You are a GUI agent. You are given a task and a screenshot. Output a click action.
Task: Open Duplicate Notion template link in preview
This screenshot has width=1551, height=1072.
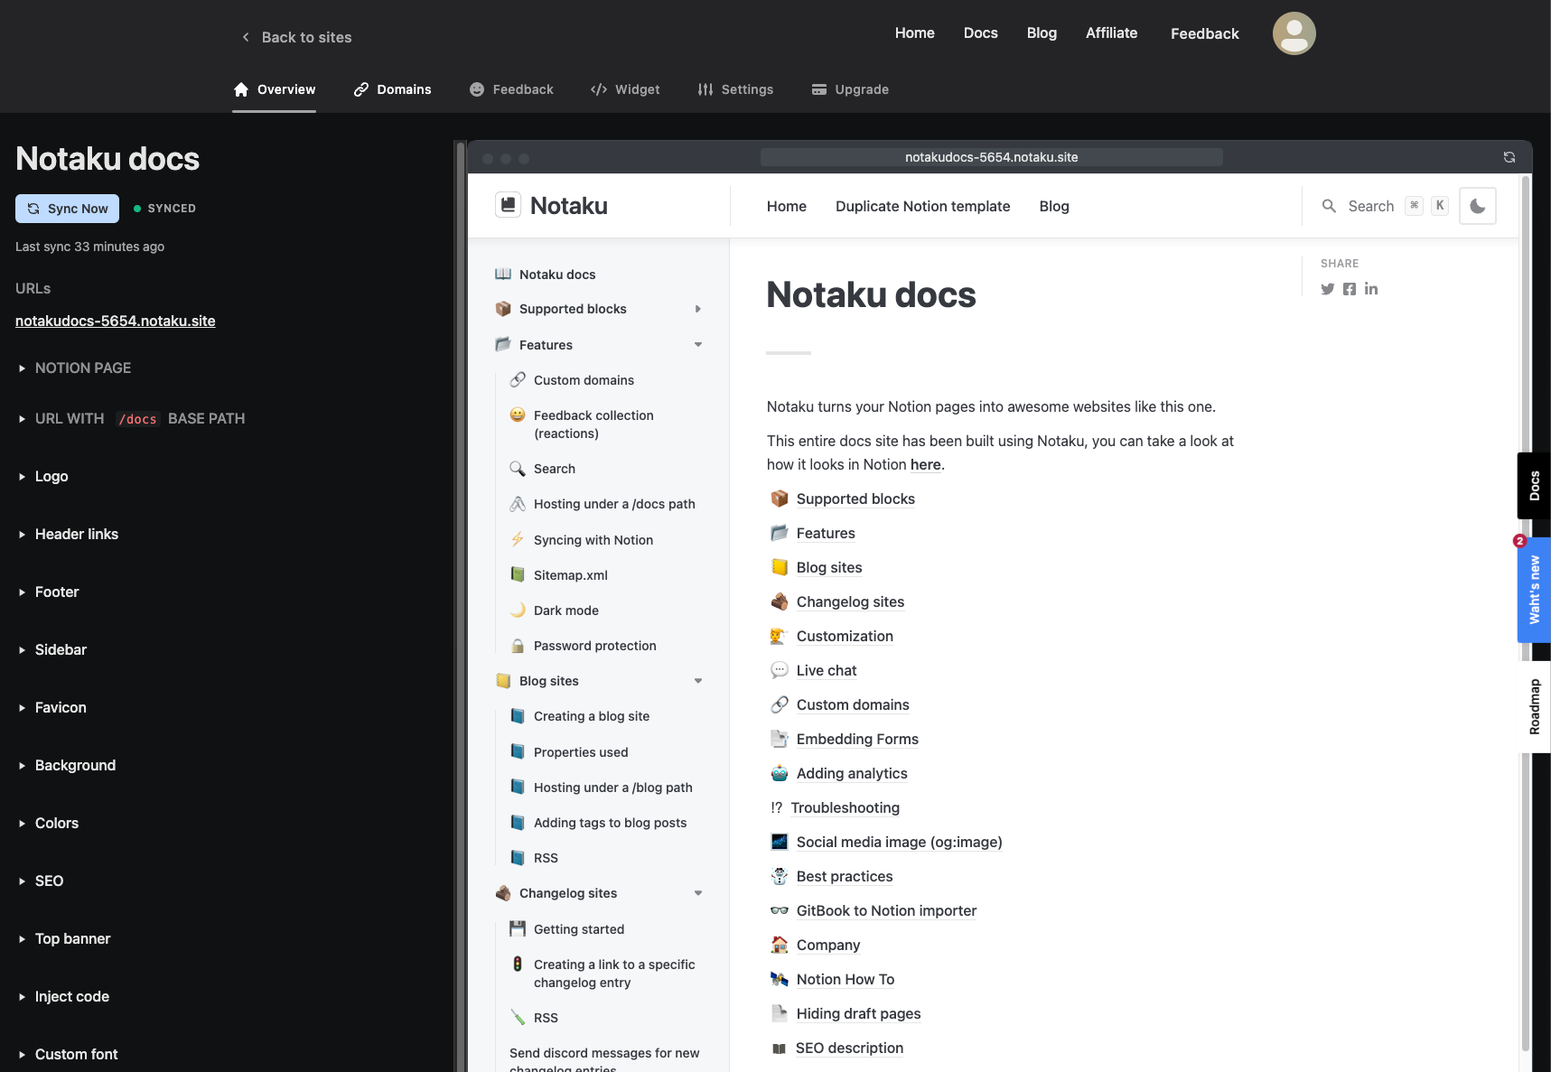tap(922, 206)
